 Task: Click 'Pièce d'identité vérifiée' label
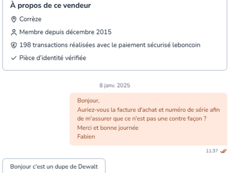(x=53, y=58)
